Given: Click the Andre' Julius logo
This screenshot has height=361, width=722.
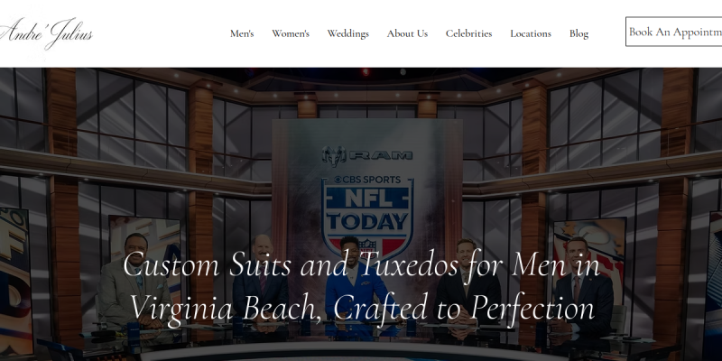Looking at the screenshot, I should tap(46, 33).
